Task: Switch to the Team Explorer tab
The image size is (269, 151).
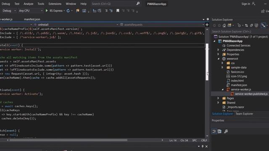Action: pos(244,114)
